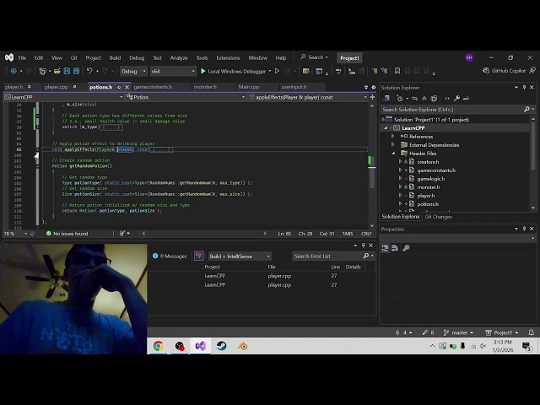Click the Search Solution Explorer field
Screen dimensions: 540x405
[x=452, y=110]
